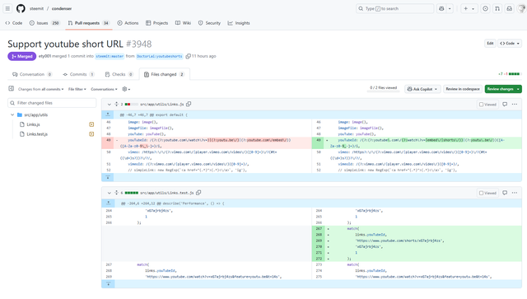The image size is (527, 299).
Task: Open the hamburger navigation menu
Action: 7,8
